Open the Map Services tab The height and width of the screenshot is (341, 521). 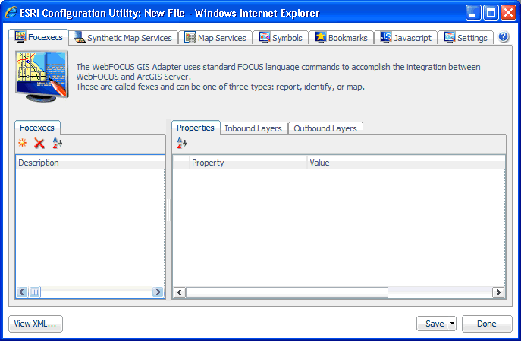215,38
